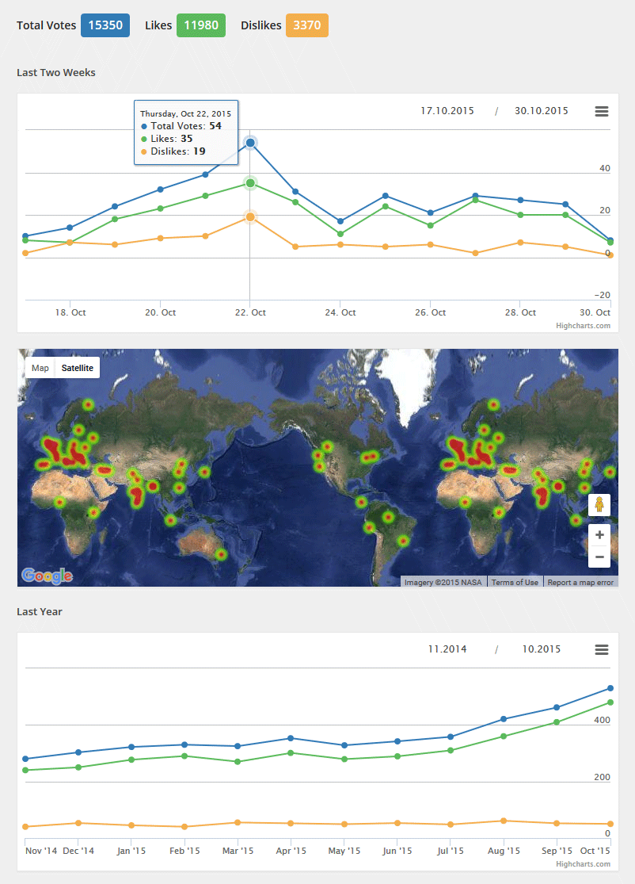Click the Likes 11980 badge
This screenshot has width=635, height=884.
(201, 25)
